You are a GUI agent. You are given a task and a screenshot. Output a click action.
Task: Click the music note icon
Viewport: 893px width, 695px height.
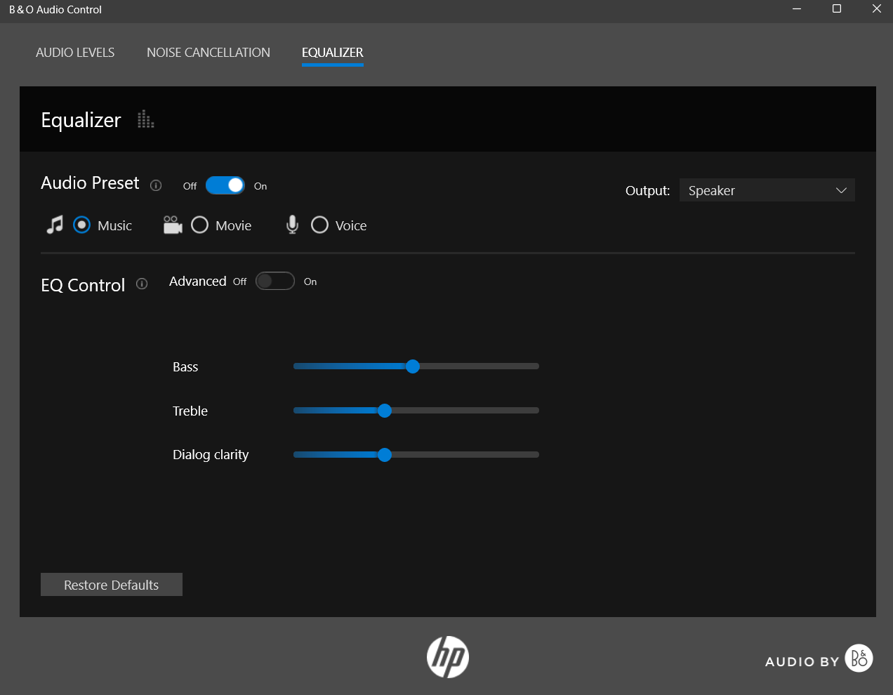coord(54,225)
